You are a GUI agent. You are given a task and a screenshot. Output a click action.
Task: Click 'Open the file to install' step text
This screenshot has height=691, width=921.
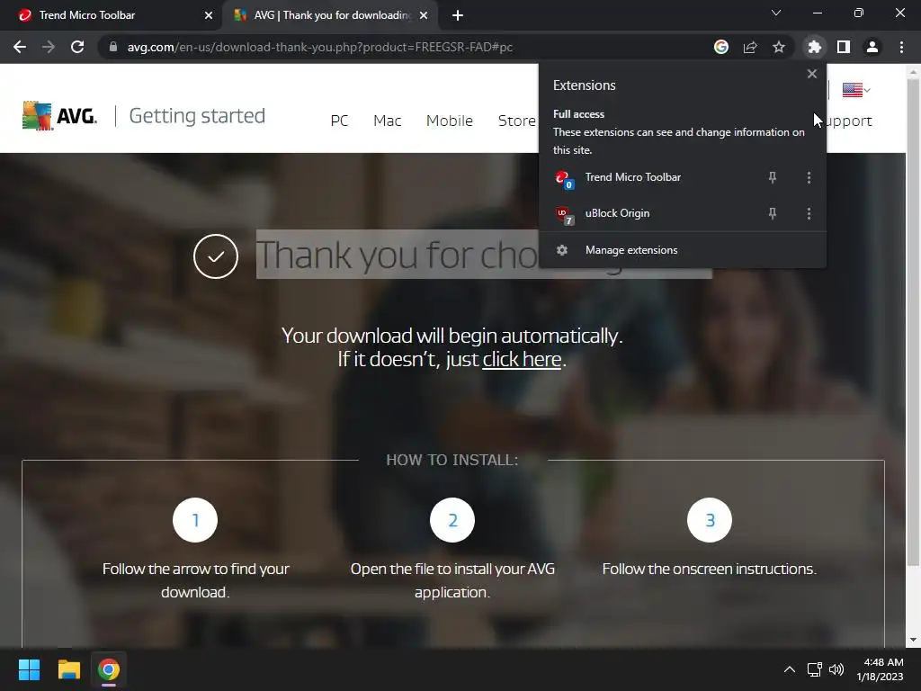point(452,580)
